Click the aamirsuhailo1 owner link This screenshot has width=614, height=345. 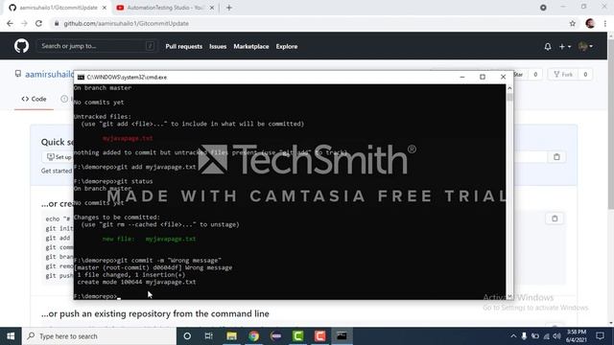[49, 74]
